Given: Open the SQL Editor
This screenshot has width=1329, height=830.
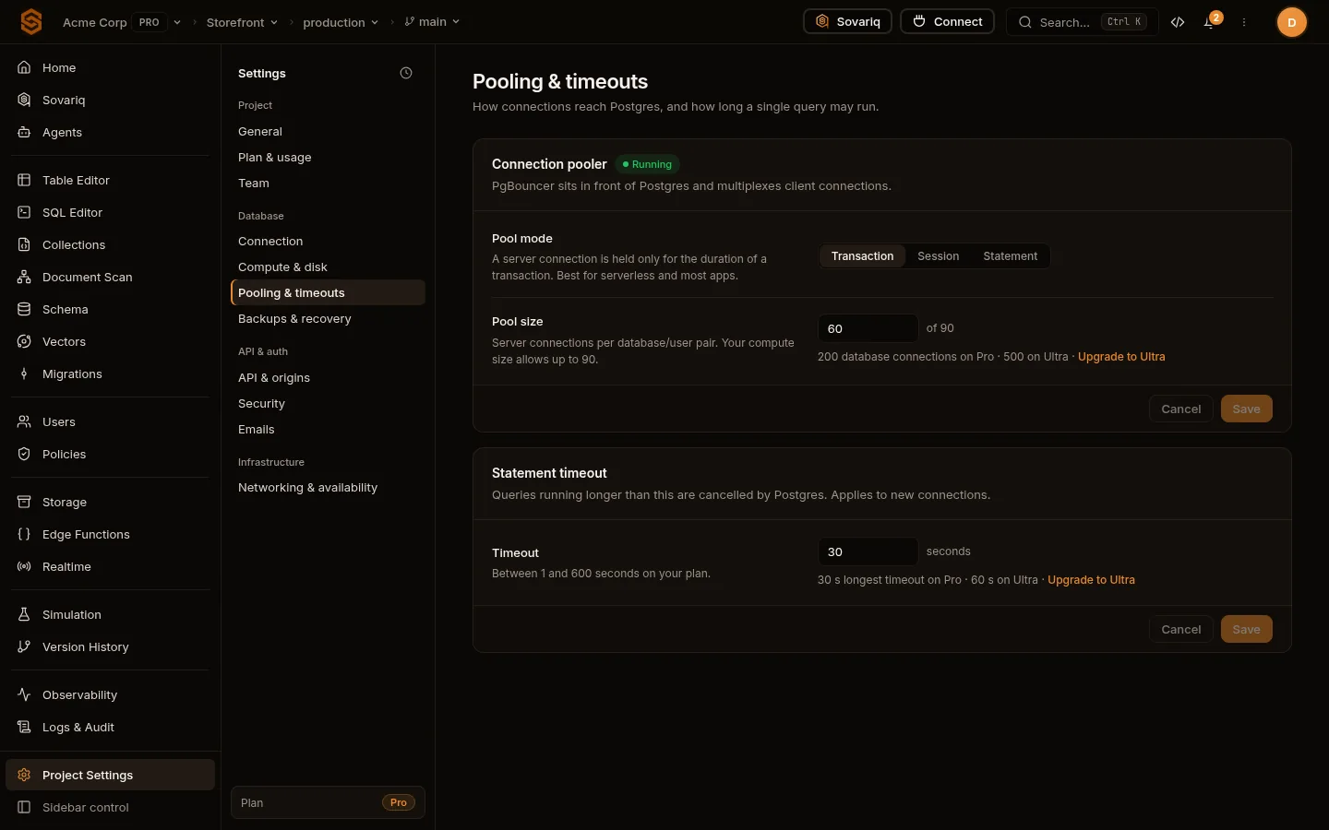Looking at the screenshot, I should click(111, 212).
